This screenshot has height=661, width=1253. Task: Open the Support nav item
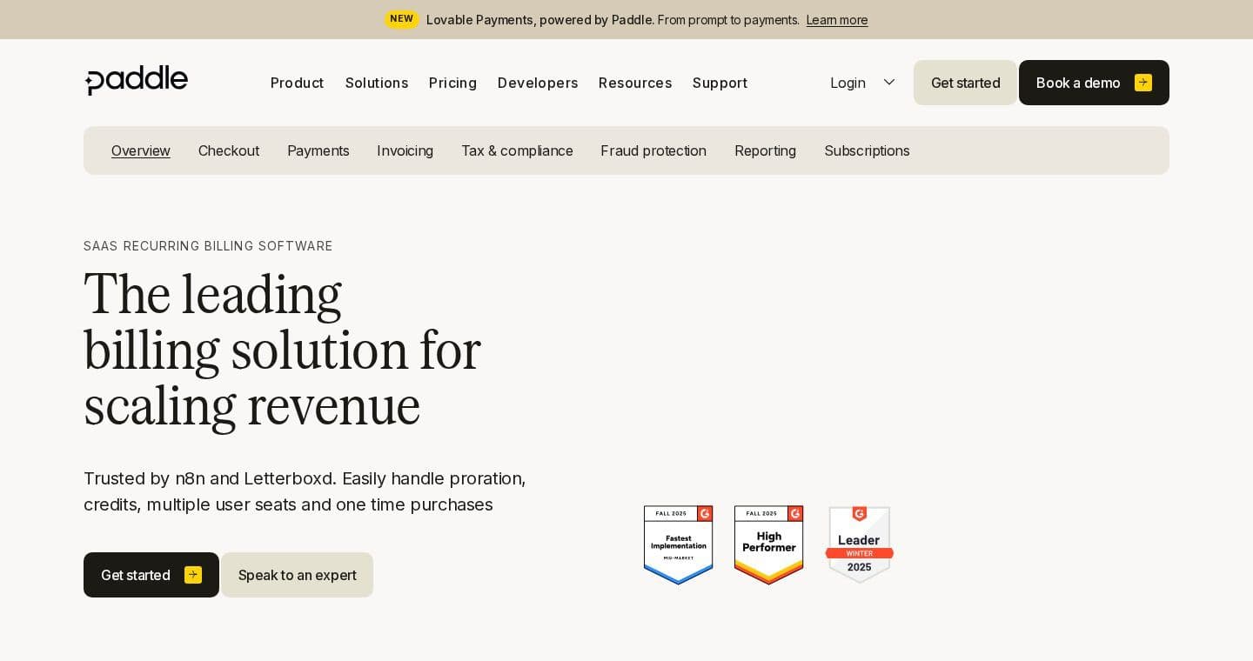(720, 83)
